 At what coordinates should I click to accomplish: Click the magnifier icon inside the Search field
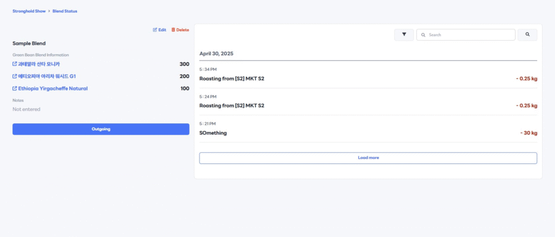tap(423, 35)
